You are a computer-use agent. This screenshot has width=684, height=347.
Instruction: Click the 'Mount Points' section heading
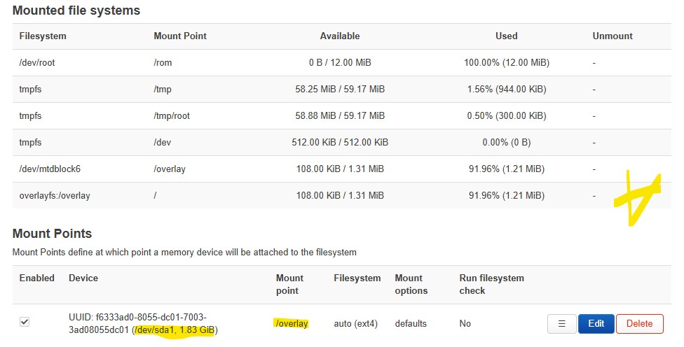point(53,234)
